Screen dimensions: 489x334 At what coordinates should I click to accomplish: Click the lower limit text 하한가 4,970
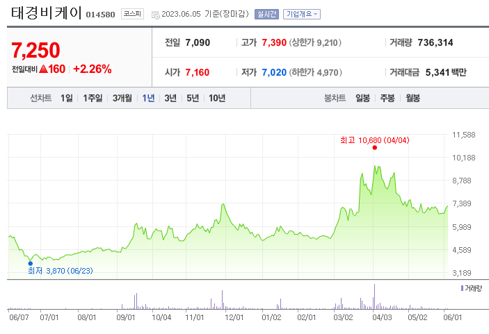coord(315,72)
